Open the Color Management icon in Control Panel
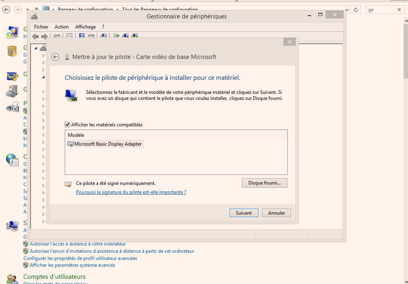Image resolution: width=408 pixels, height=284 pixels. point(12,32)
